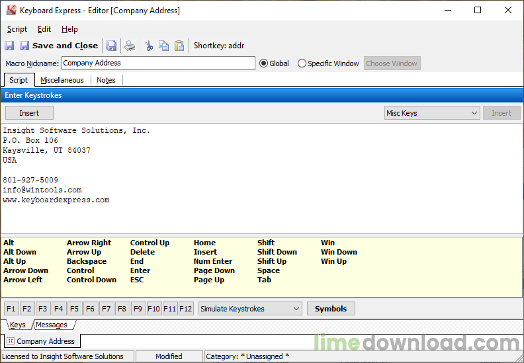524x363 pixels.
Task: Click the Print icon in toolbar
Action: point(130,46)
